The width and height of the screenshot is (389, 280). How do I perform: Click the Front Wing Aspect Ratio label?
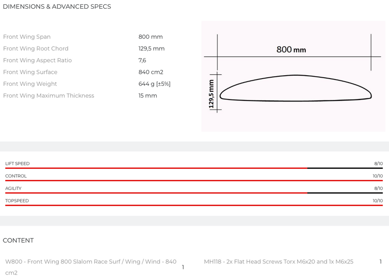37,61
